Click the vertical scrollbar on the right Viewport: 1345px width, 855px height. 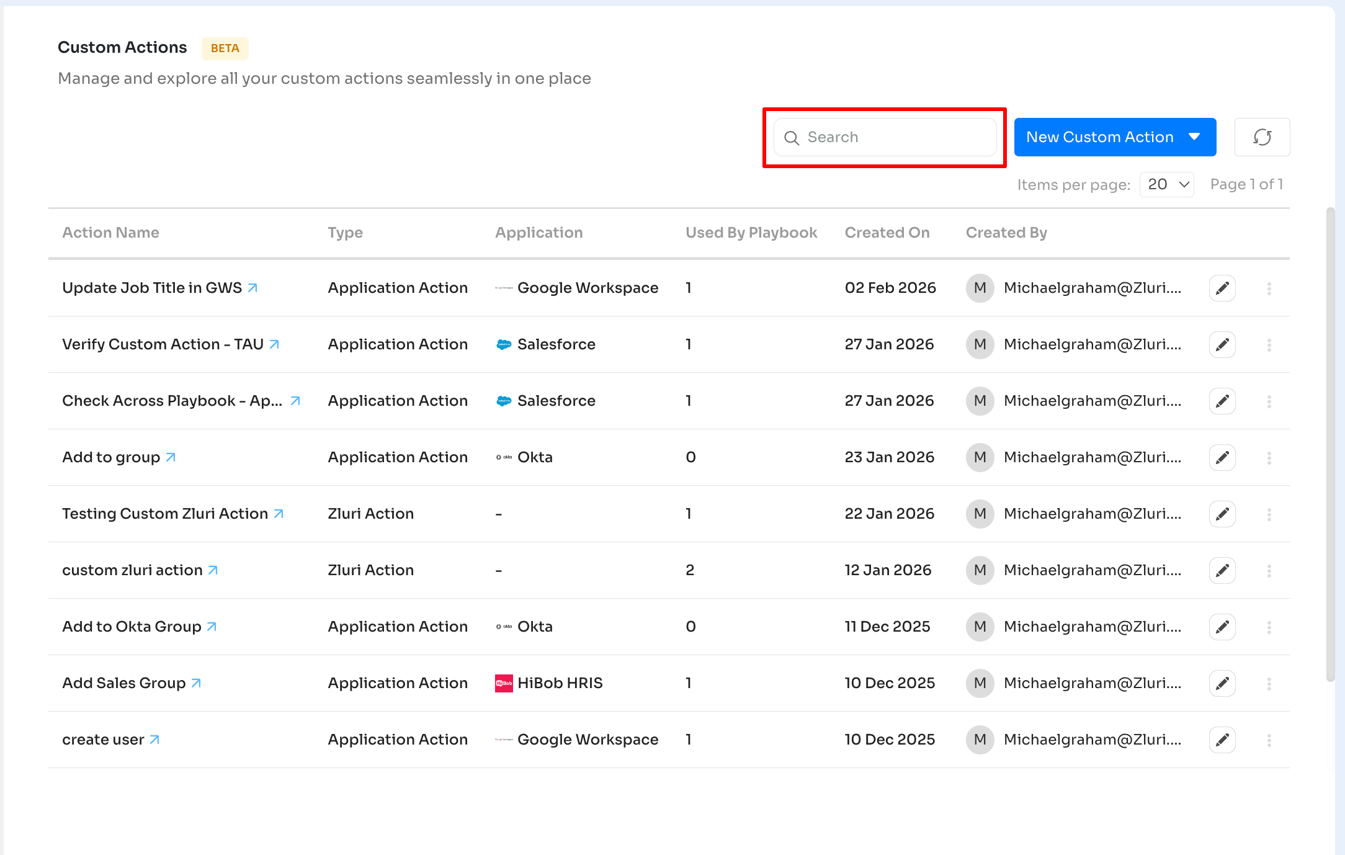1329,444
